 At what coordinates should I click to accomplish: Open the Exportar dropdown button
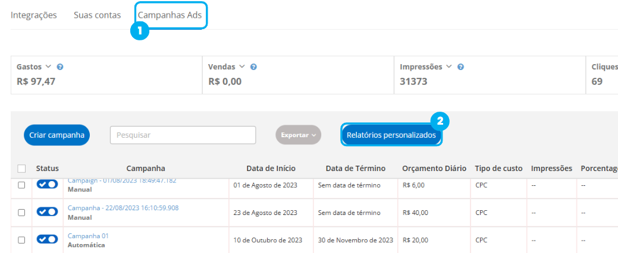pos(298,135)
